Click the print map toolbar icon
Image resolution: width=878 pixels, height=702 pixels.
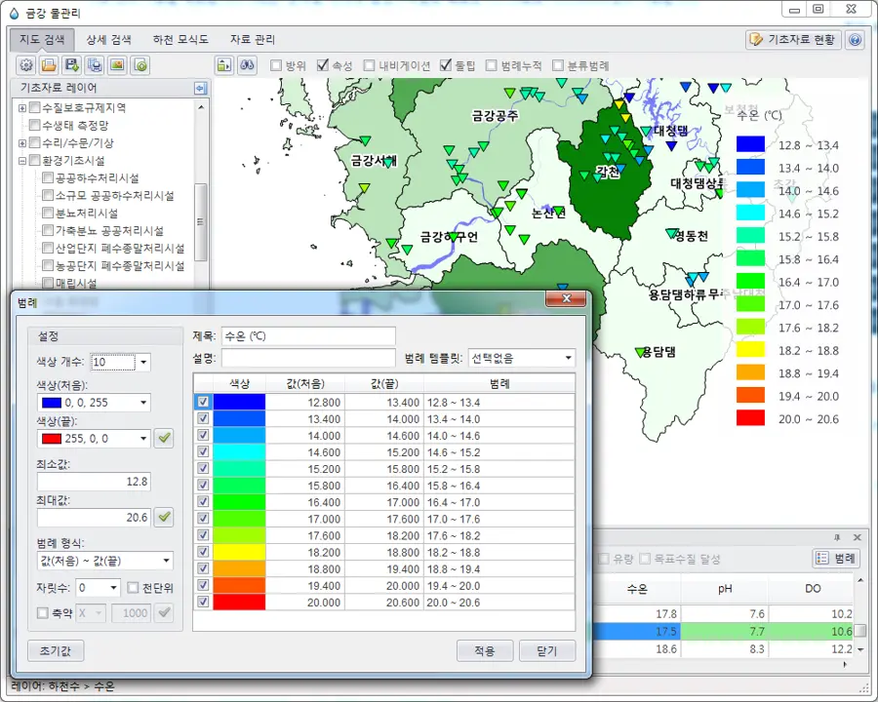pos(95,65)
